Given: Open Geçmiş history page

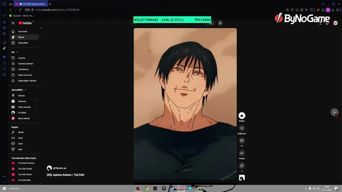Looking at the screenshot, I should pyautogui.click(x=24, y=58).
